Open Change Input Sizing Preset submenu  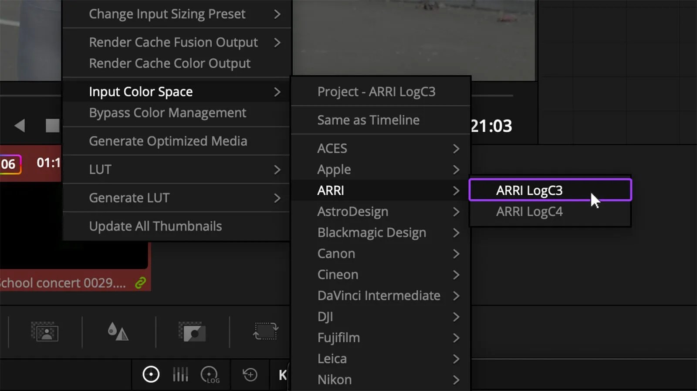(x=177, y=14)
